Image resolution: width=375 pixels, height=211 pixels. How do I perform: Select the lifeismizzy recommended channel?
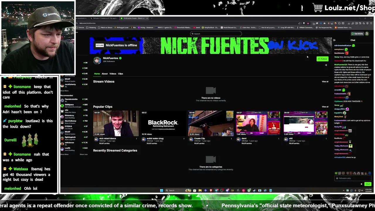(74, 116)
